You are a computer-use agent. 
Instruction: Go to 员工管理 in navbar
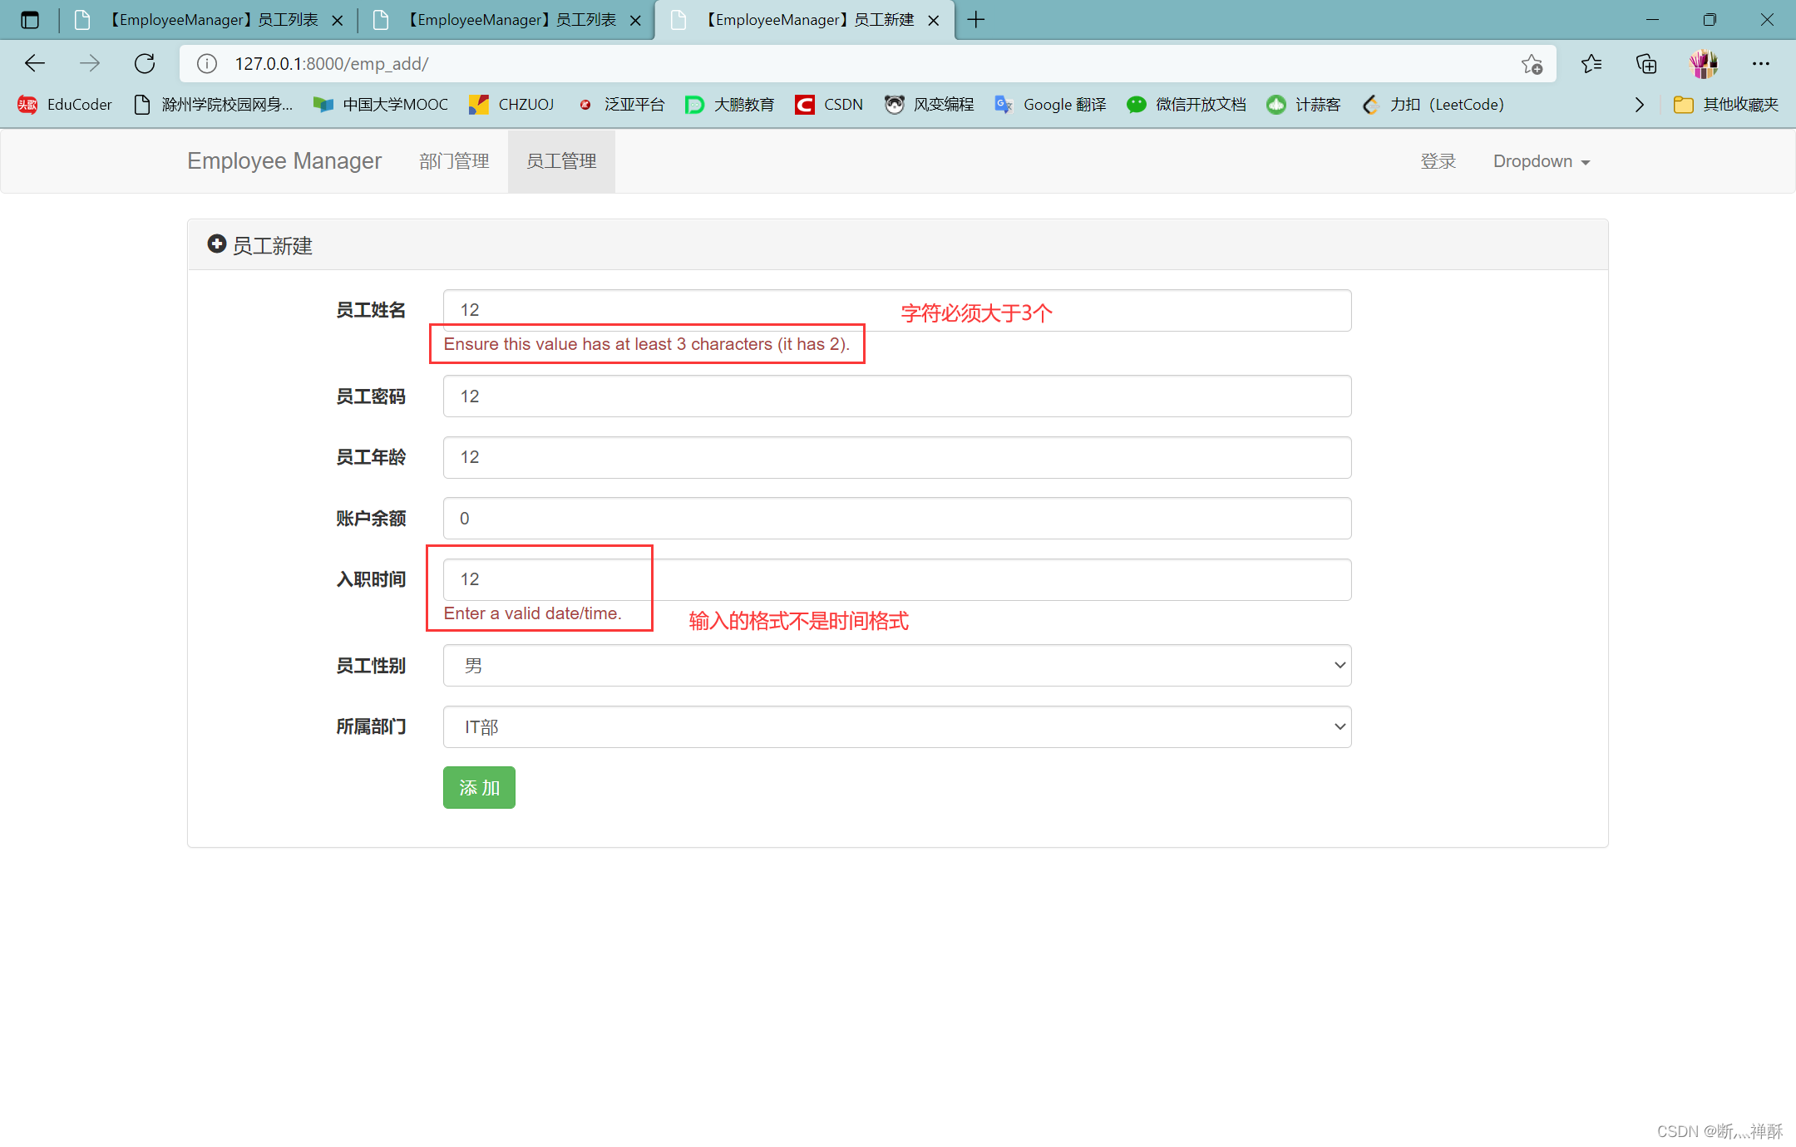561,161
